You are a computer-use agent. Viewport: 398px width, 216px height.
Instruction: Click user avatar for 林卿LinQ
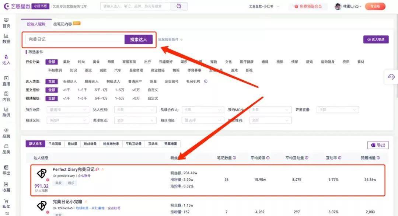338,6
